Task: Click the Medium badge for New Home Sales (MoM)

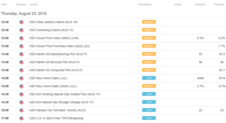Action: [149, 86]
